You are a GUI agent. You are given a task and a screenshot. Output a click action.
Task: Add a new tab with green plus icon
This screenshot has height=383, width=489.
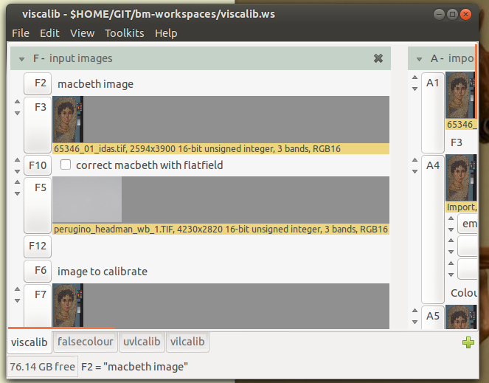[468, 342]
